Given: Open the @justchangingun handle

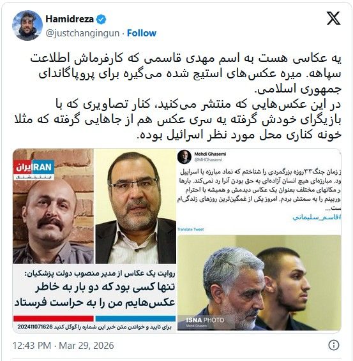Looking at the screenshot, I should [x=82, y=33].
